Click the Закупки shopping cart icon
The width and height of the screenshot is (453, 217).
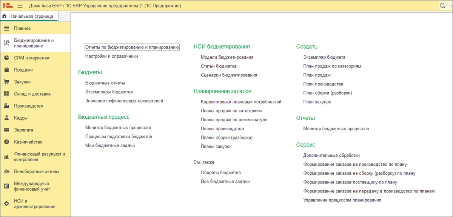[6, 82]
